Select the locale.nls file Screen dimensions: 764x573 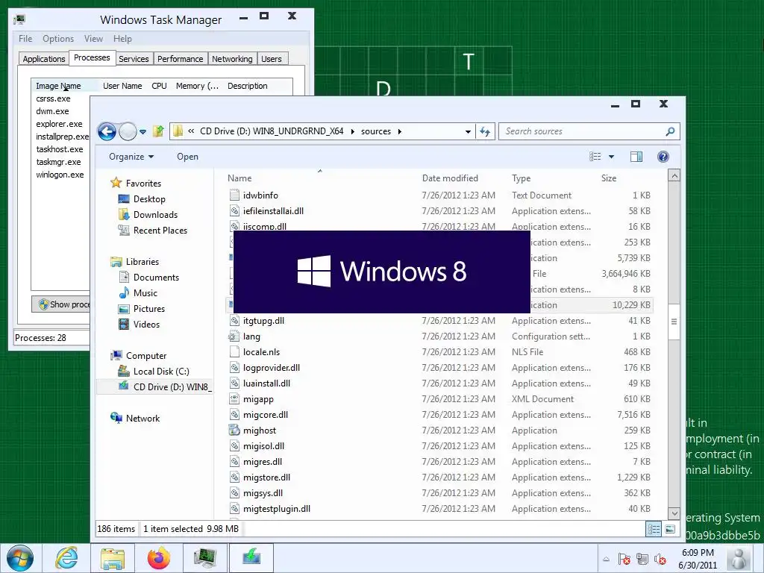[x=261, y=352]
